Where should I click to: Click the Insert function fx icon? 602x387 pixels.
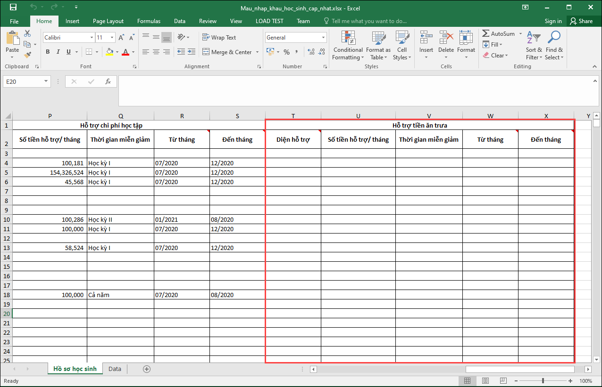(108, 81)
